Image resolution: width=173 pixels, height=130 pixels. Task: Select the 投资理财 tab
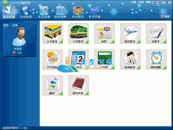pos(60,12)
